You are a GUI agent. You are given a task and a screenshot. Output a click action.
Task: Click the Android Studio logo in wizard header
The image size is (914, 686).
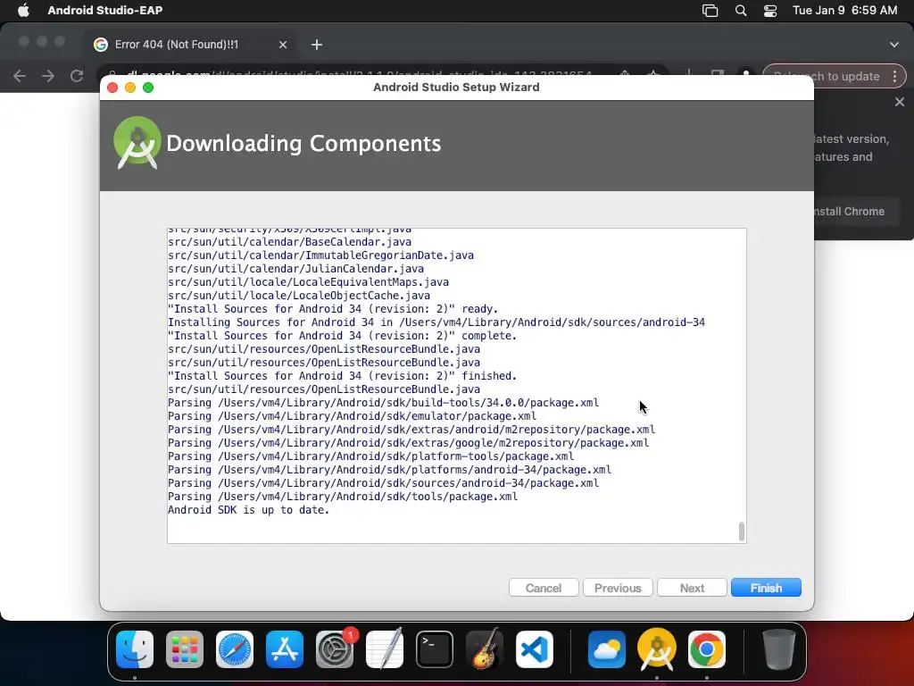coord(137,143)
